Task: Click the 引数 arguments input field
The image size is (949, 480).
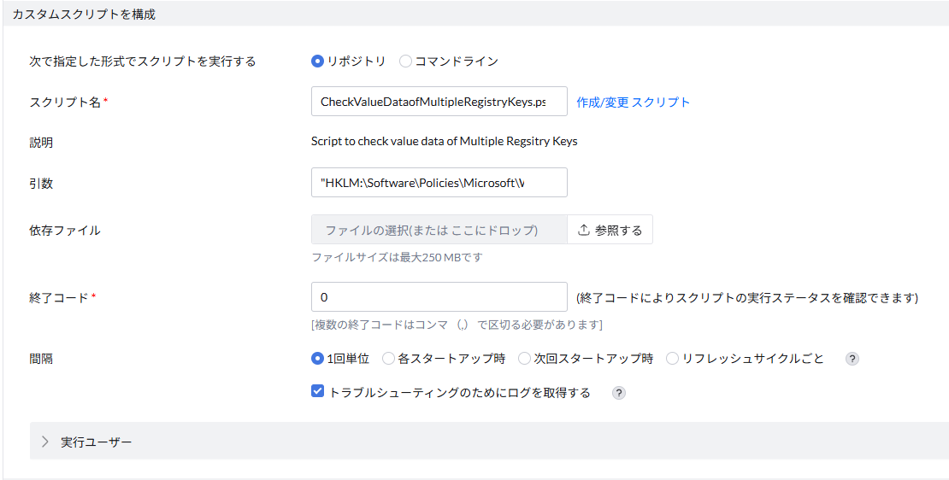Action: point(439,183)
